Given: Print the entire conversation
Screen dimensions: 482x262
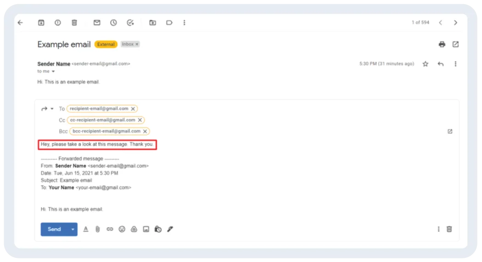Looking at the screenshot, I should 442,44.
